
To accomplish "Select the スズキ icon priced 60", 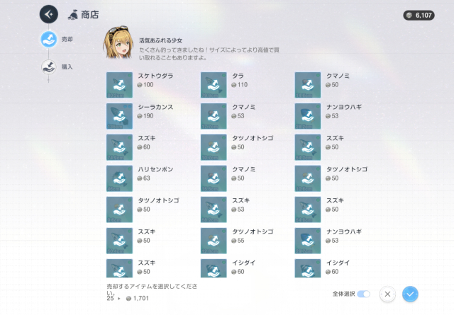I will click(119, 147).
